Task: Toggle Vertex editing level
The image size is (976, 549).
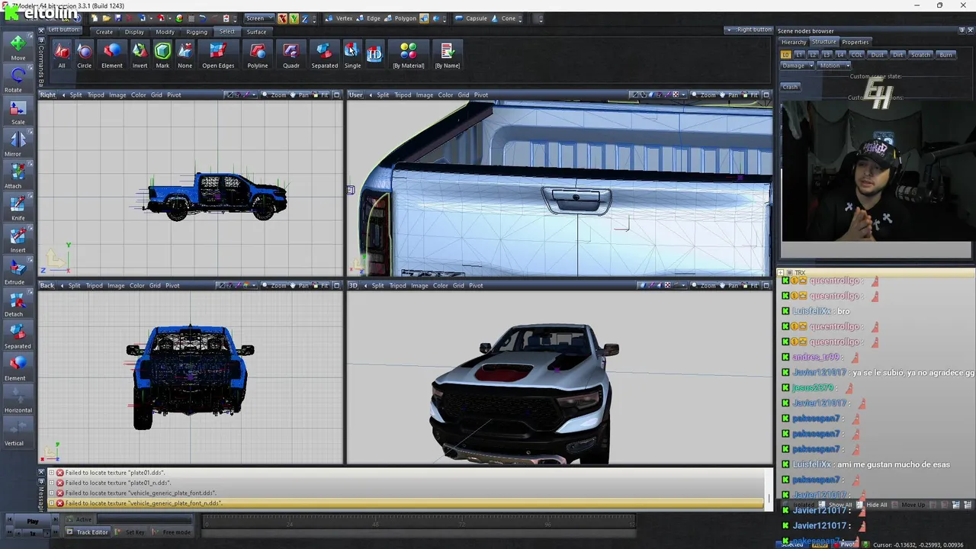Action: [339, 18]
